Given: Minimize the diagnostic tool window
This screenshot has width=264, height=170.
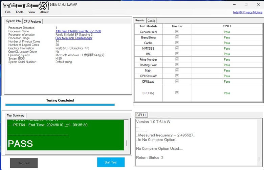Looking at the screenshot, I should coord(234,4).
